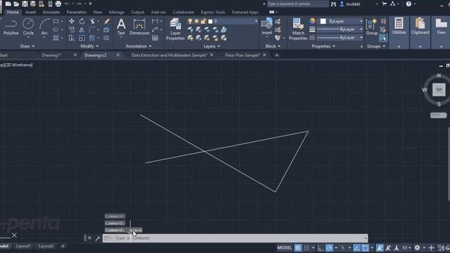Viewport: 450px width, 253px height.
Task: Activate the Copy tool
Action: (x=72, y=30)
